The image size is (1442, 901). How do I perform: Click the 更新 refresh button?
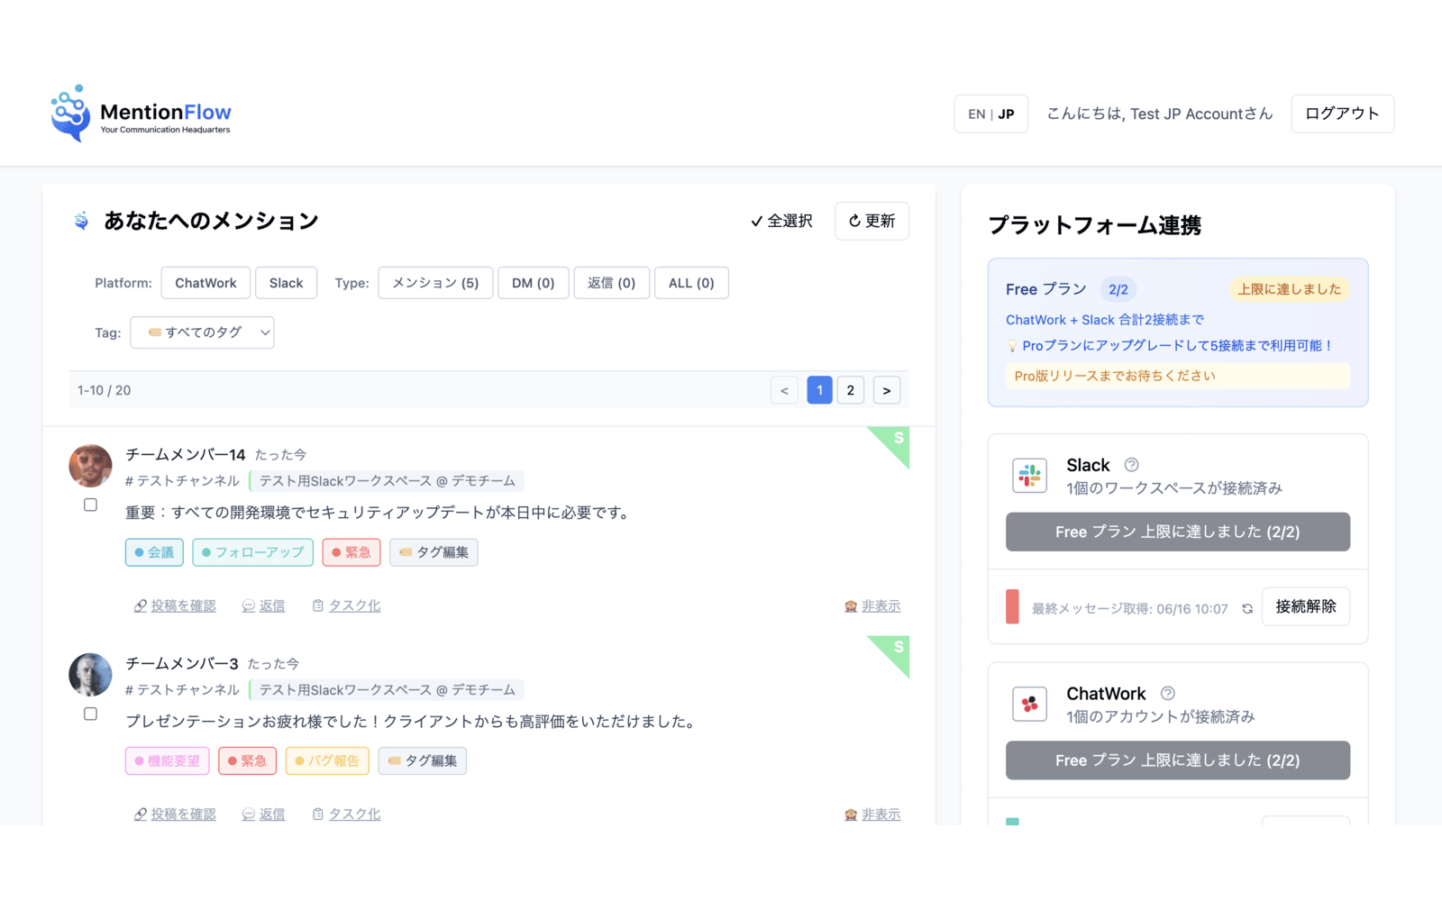coord(872,222)
